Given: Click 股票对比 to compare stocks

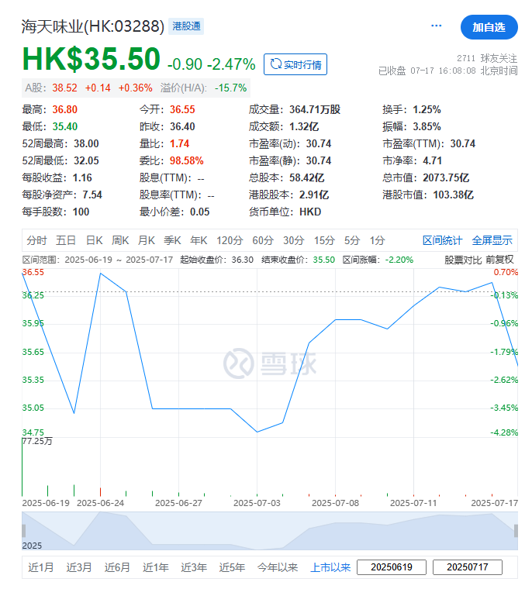Looking at the screenshot, I should click(x=463, y=260).
